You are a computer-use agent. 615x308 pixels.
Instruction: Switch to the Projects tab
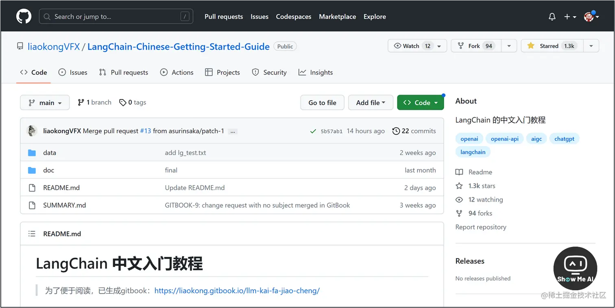(222, 72)
